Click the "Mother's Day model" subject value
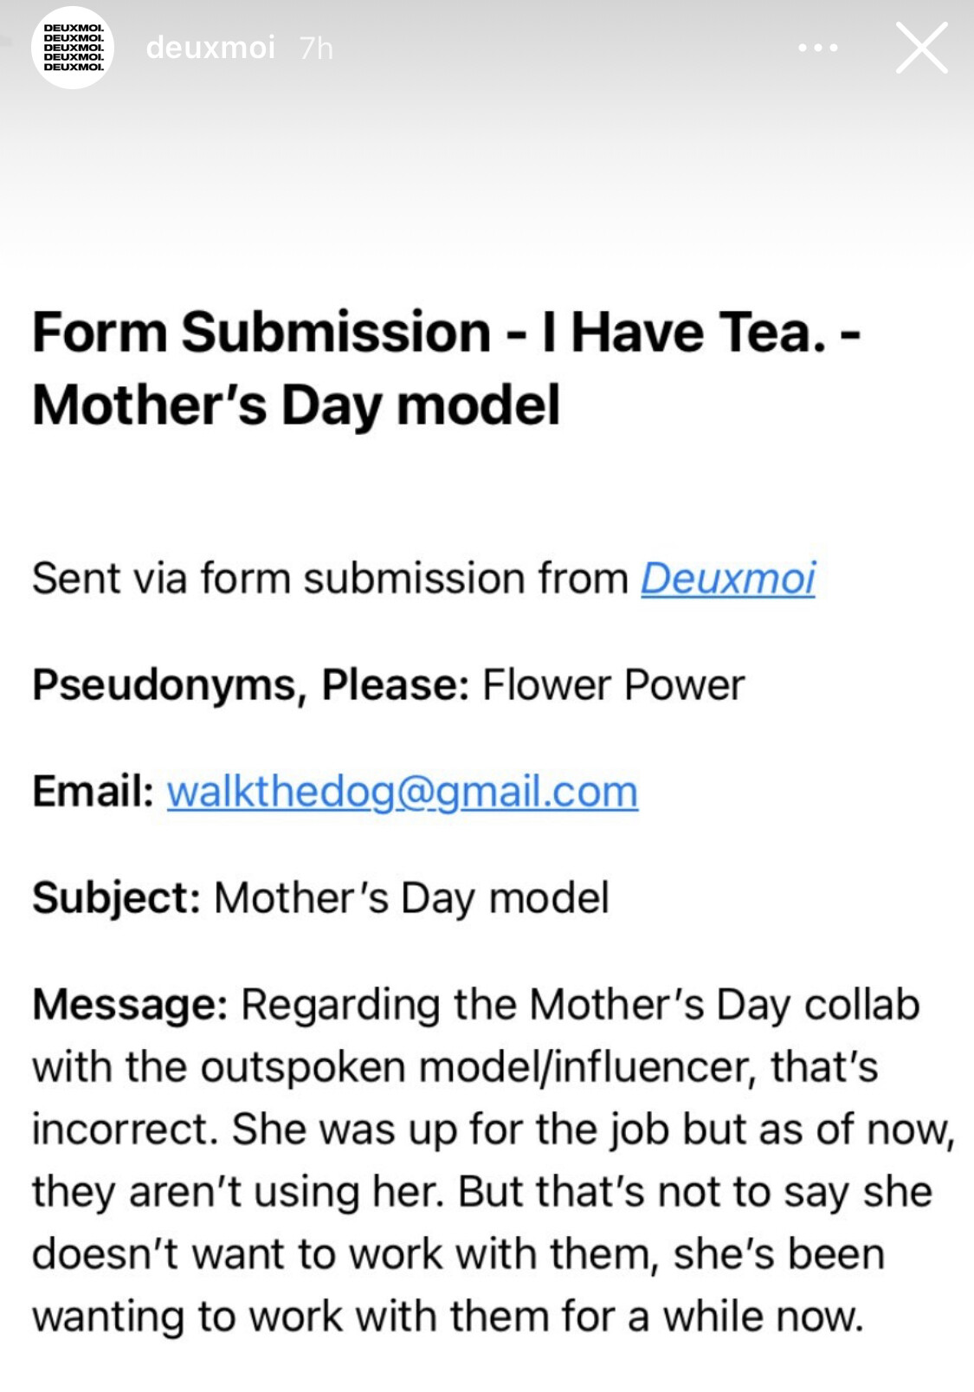The height and width of the screenshot is (1392, 974). [412, 898]
